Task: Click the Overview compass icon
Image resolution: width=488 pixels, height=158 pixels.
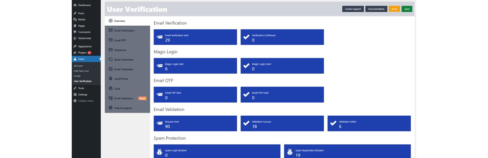Action: (x=111, y=21)
